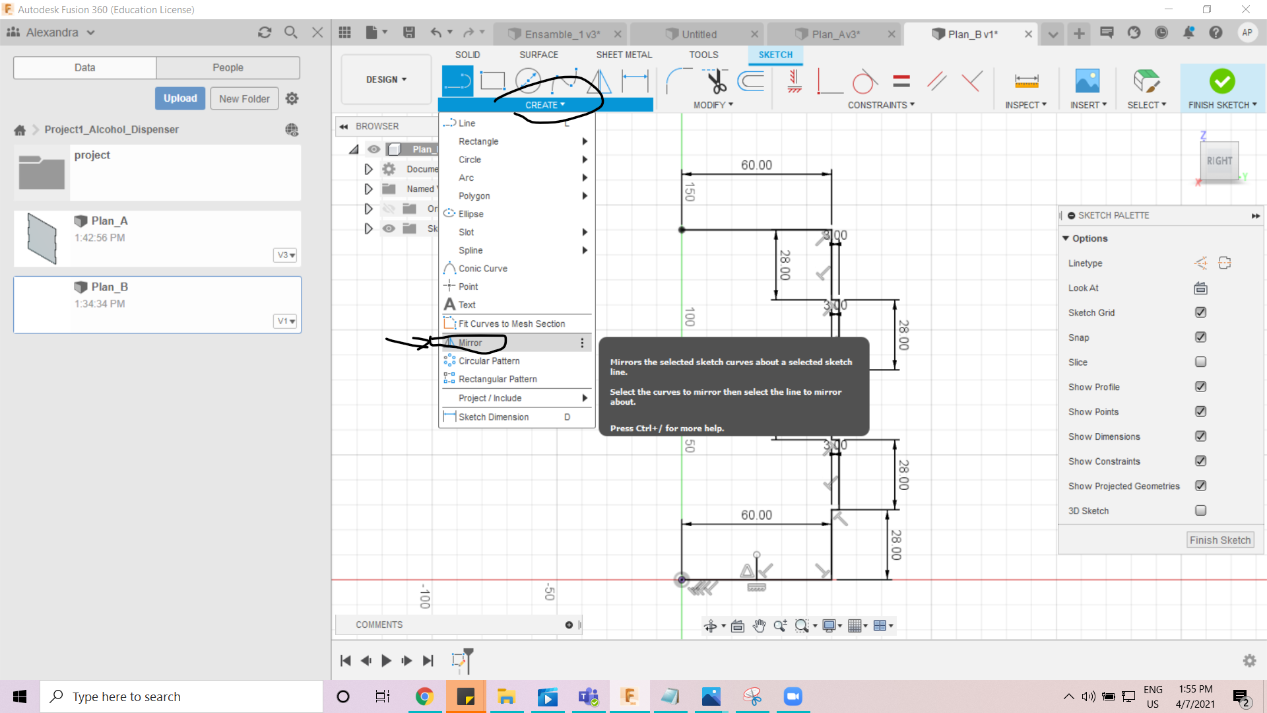Open the CONSTRAINTS dropdown menu

[x=881, y=105]
